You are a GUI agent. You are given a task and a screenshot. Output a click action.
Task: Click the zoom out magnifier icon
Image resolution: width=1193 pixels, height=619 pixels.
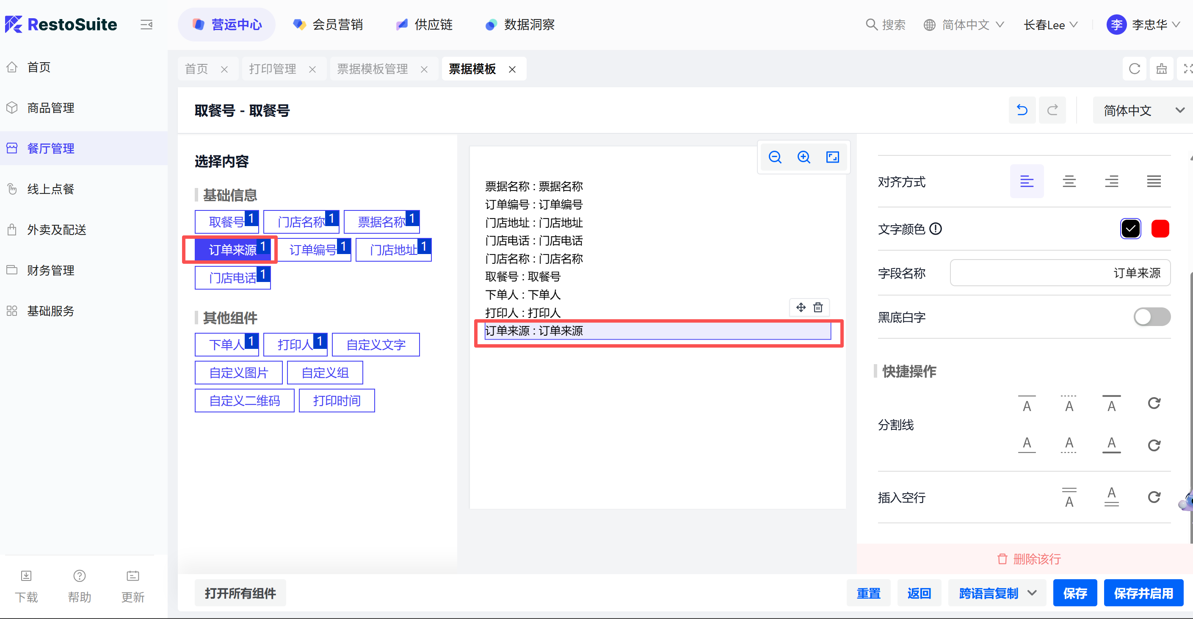[x=775, y=157]
